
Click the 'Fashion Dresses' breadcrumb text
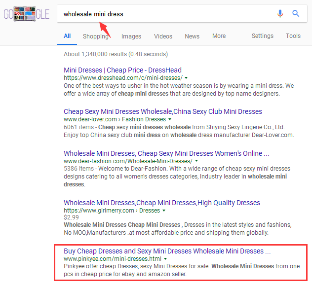(x=144, y=119)
